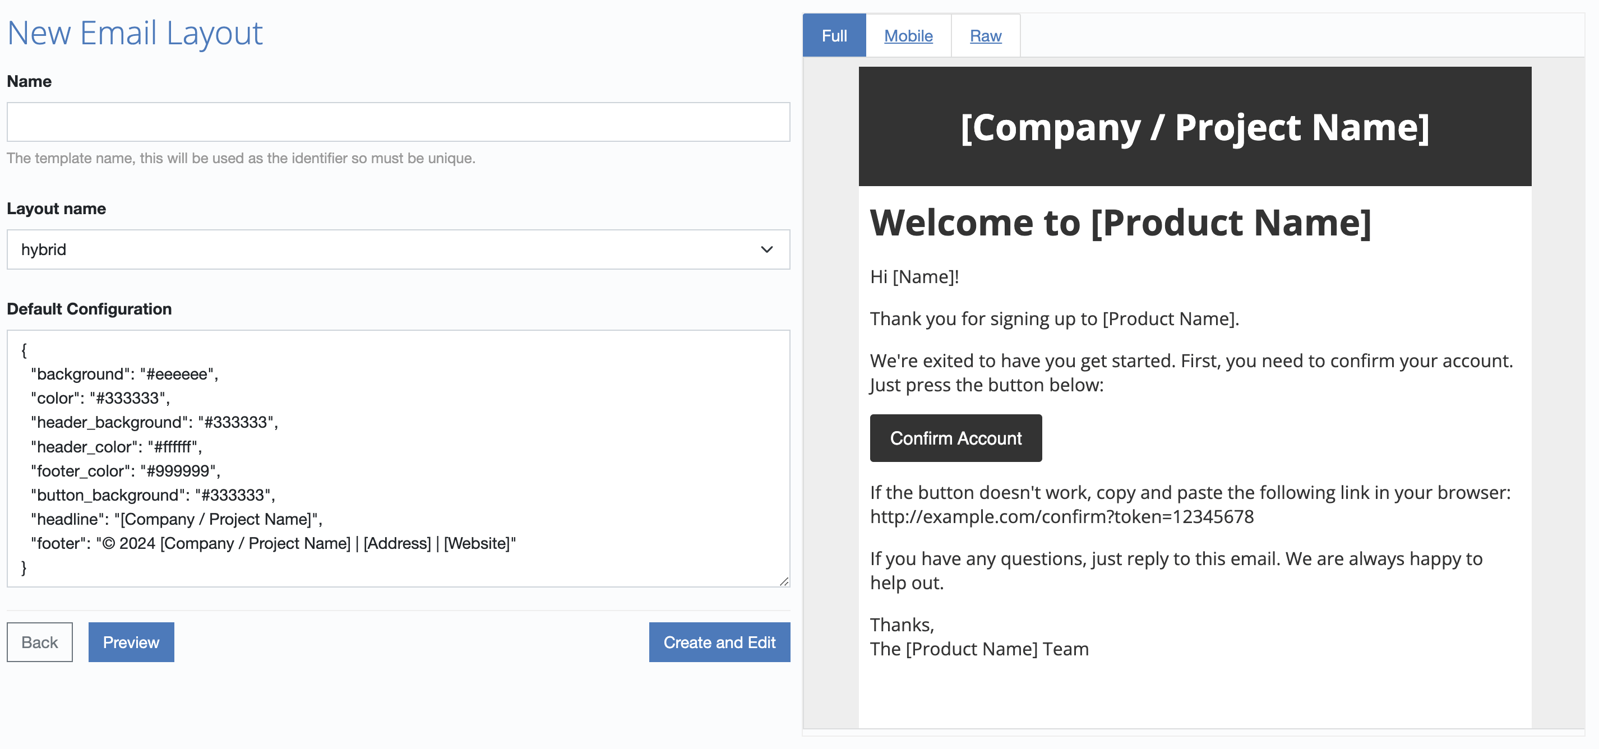Open the Raw preview tab
The image size is (1599, 749).
(985, 36)
